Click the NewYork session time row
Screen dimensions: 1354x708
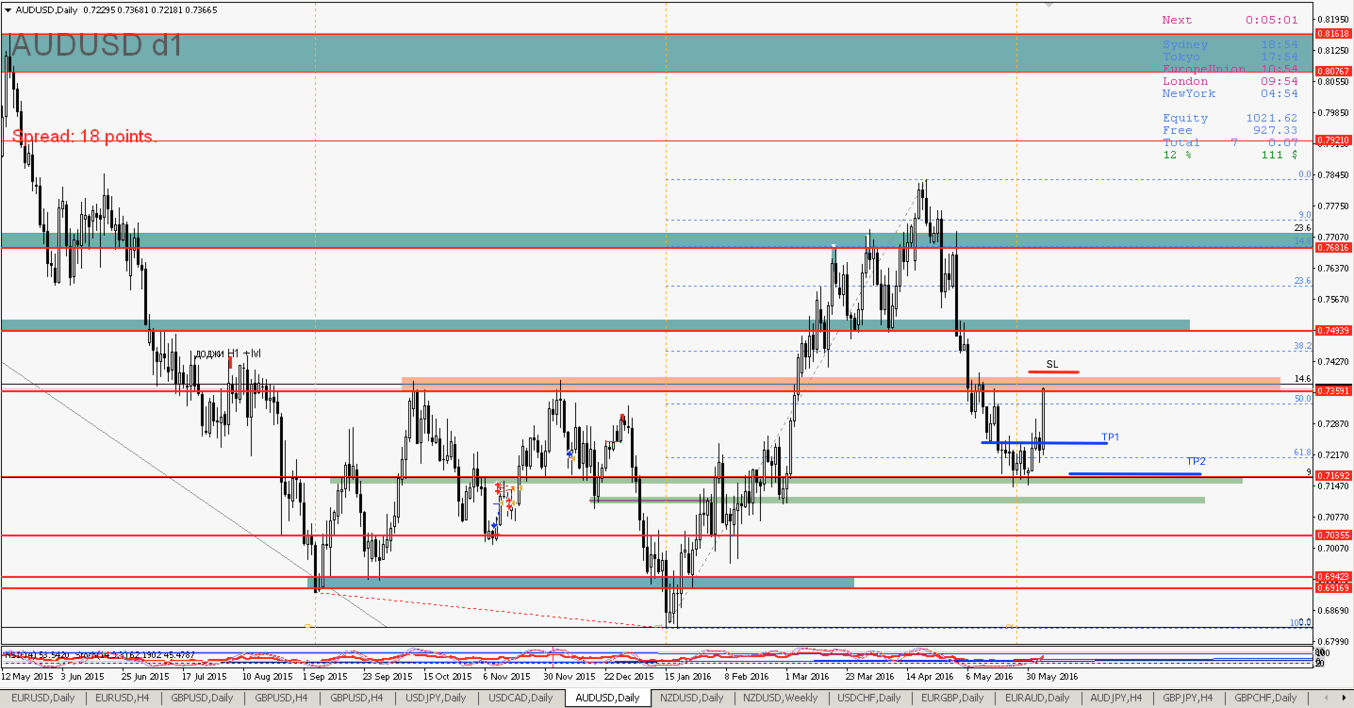(1230, 93)
